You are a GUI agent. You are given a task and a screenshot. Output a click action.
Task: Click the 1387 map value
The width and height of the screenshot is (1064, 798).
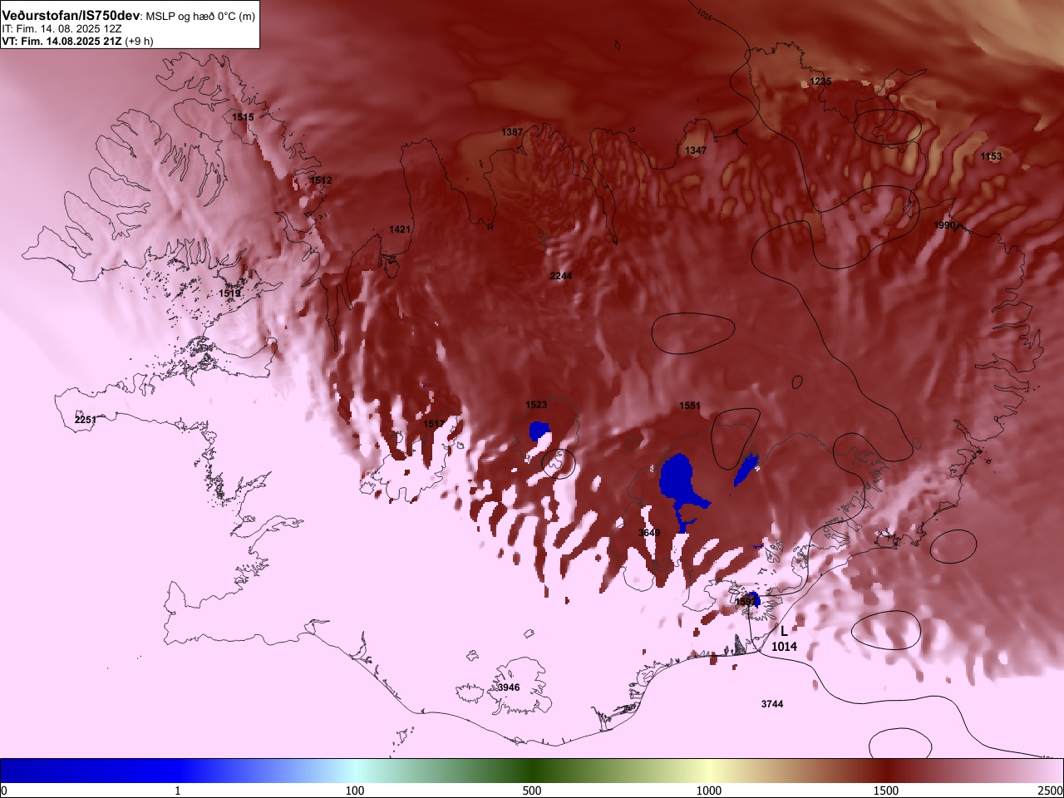512,132
